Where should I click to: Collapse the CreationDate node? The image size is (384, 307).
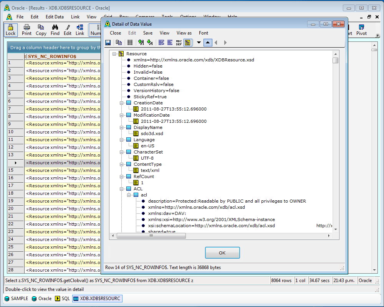[121, 103]
